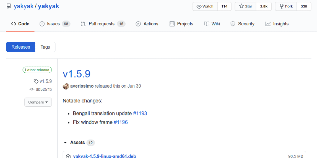The height and width of the screenshot is (158, 317).
Task: Open the Wiki tab
Action: [x=212, y=24]
